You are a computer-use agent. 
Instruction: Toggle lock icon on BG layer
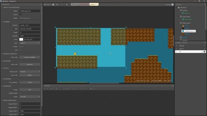pyautogui.click(x=202, y=52)
